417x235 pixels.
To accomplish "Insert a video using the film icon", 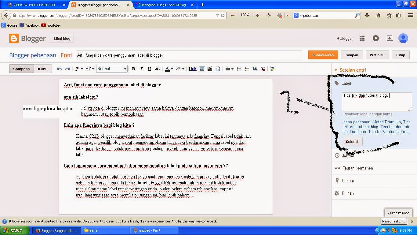I will coord(210,69).
